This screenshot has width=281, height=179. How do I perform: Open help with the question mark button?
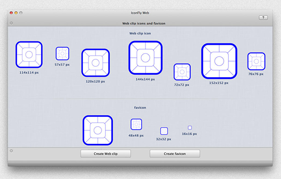(x=263, y=17)
